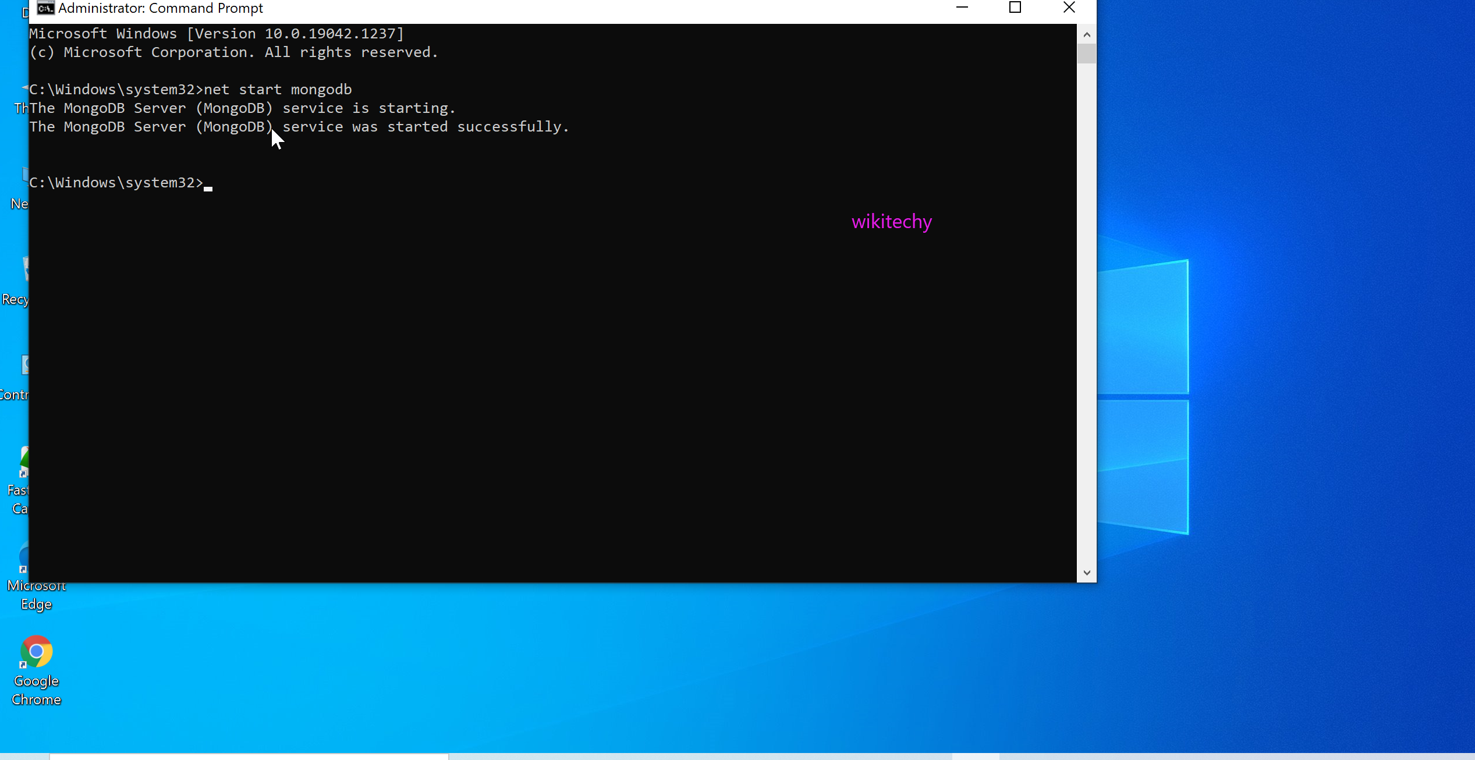Close the Administrator Command Prompt
1475x760 pixels.
(1070, 8)
